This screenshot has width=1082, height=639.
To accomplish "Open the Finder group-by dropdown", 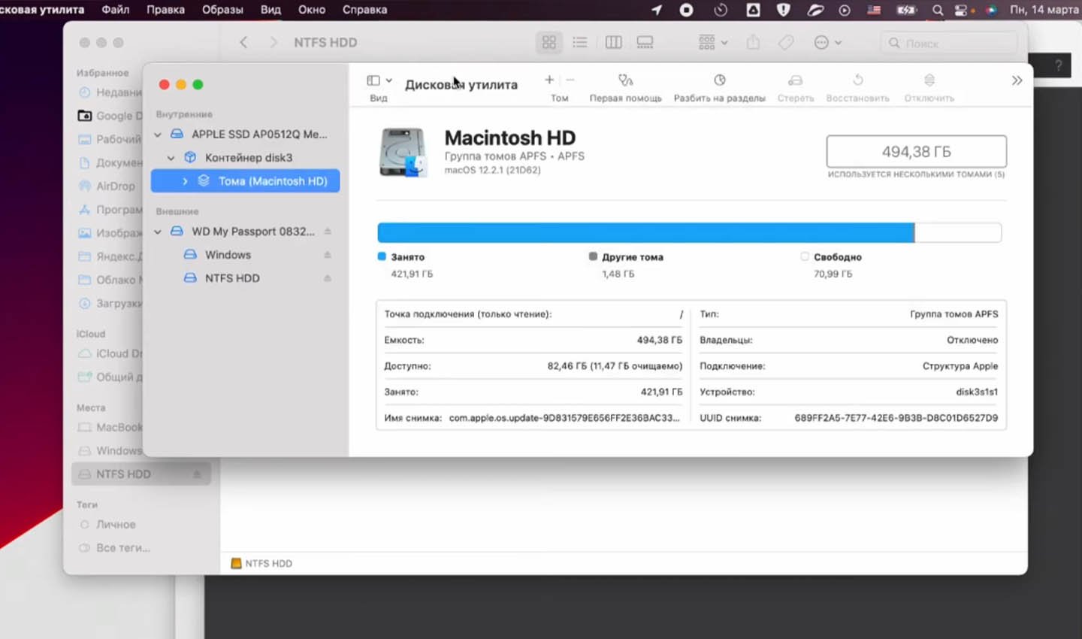I will 713,43.
